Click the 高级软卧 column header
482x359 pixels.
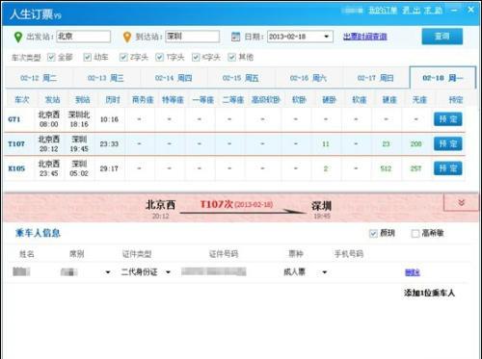[266, 100]
